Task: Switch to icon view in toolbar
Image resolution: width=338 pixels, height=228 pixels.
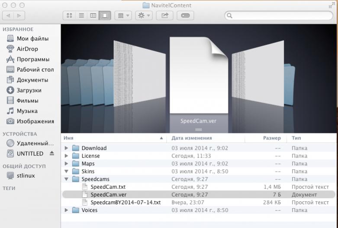Action: point(70,16)
